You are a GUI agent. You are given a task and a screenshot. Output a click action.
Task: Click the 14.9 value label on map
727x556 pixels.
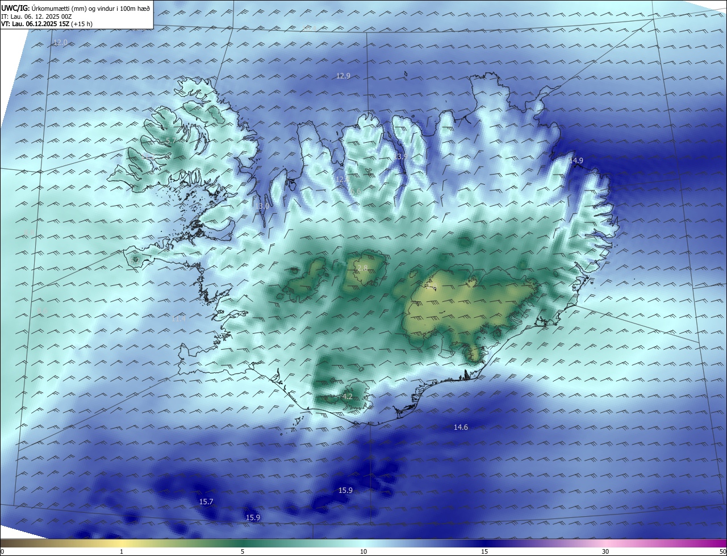pos(576,161)
